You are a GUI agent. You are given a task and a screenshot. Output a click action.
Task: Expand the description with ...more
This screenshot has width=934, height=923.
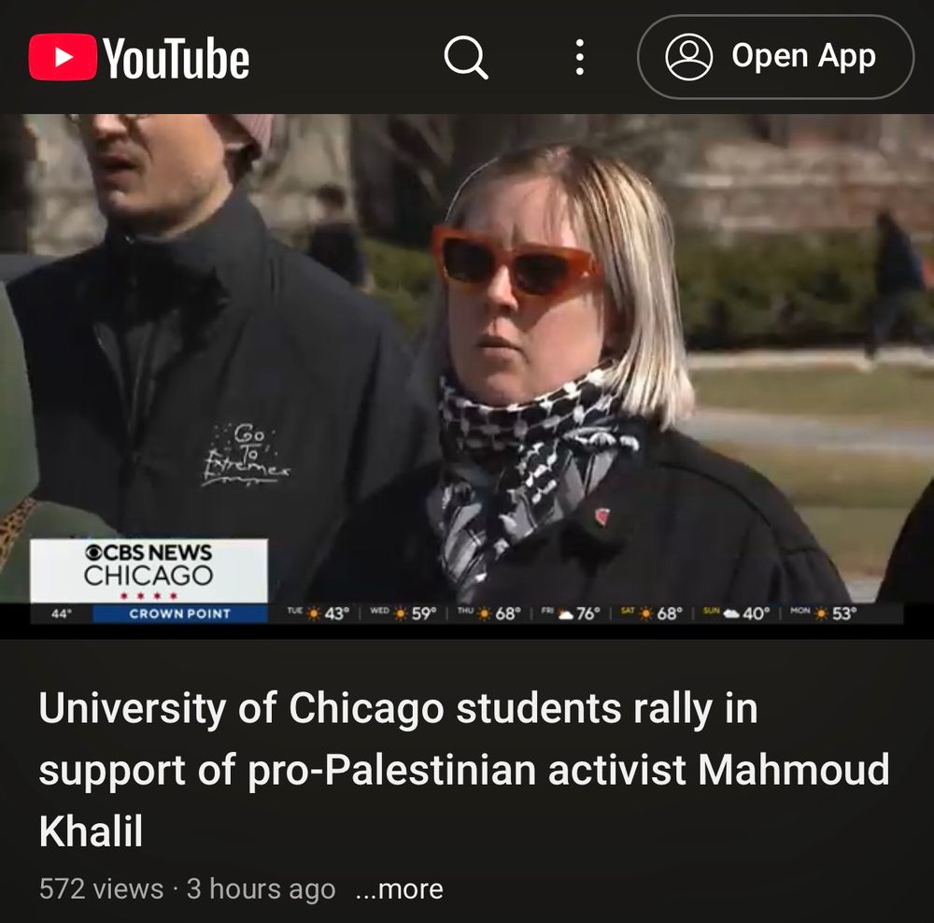pyautogui.click(x=399, y=889)
